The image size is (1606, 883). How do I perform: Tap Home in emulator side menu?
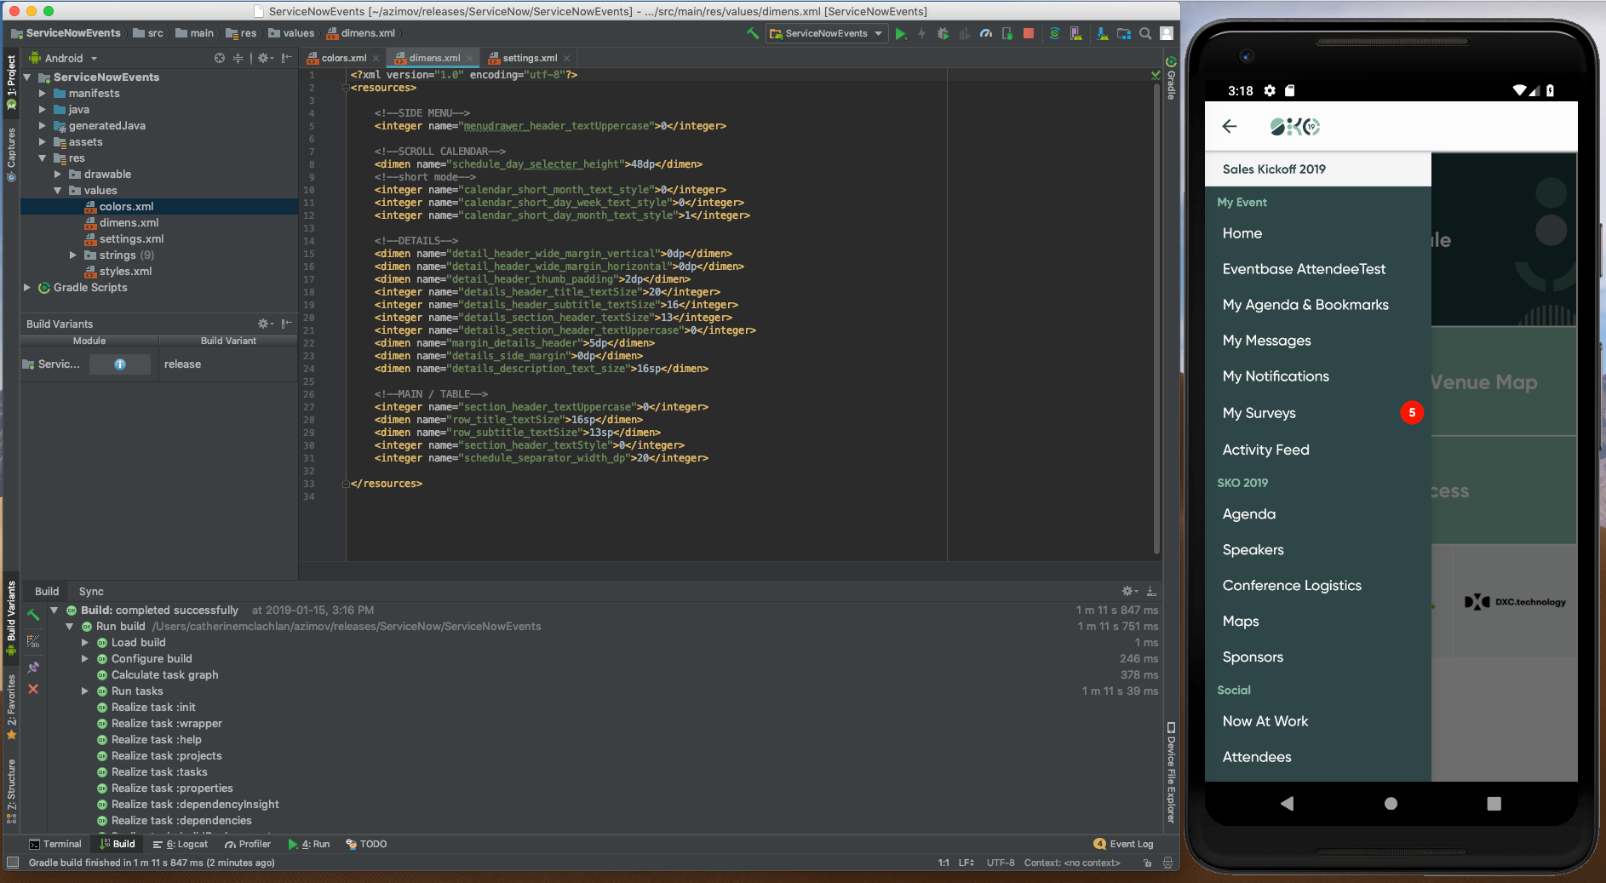coord(1317,233)
